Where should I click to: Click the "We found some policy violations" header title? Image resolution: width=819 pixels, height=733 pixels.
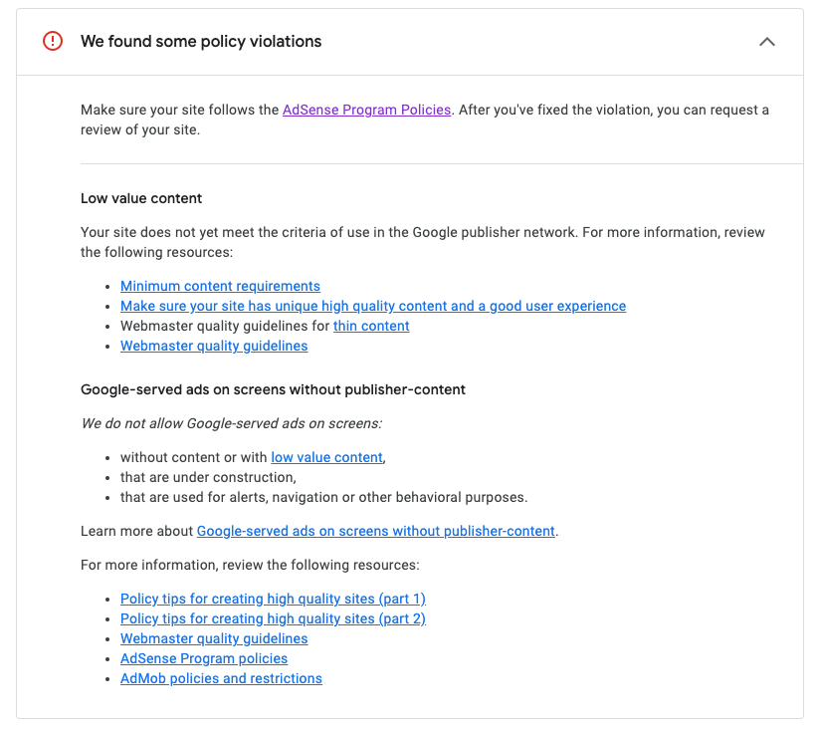[201, 42]
